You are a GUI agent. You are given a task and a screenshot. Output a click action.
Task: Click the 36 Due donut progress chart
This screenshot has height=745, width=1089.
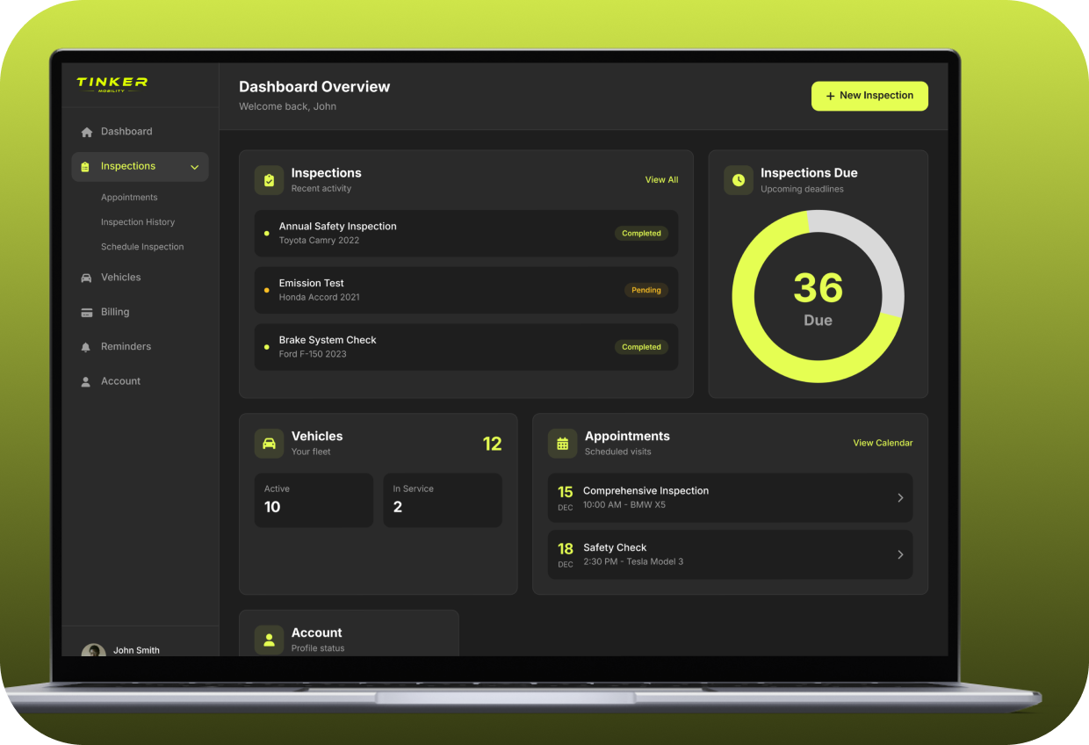(x=818, y=296)
